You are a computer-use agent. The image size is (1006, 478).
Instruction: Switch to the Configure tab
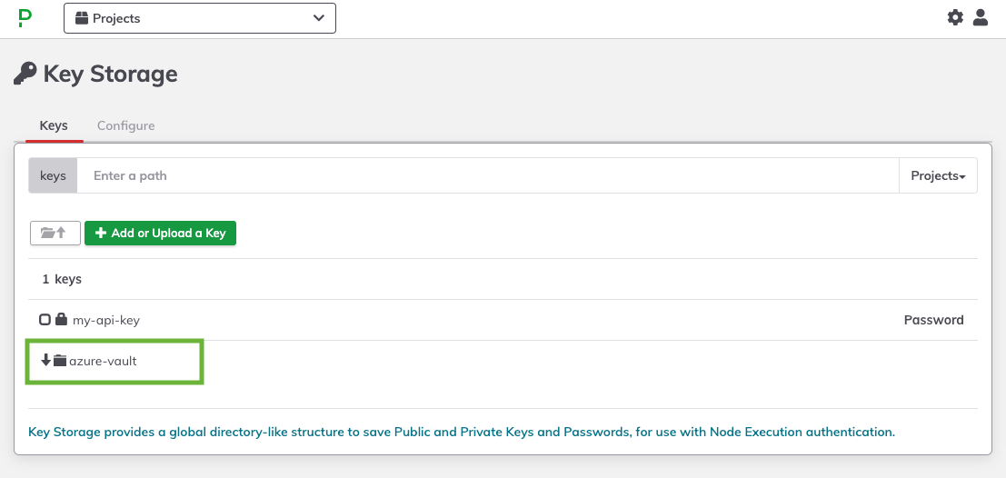[125, 125]
